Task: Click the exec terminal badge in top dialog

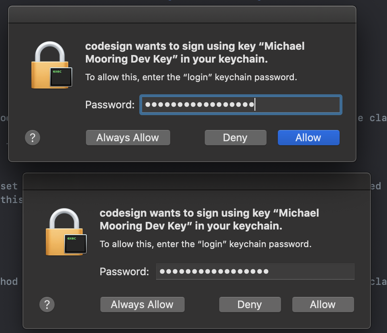Action: [61, 77]
